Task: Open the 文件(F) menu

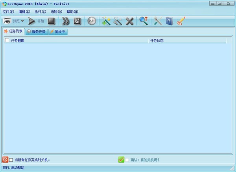Action: point(8,12)
